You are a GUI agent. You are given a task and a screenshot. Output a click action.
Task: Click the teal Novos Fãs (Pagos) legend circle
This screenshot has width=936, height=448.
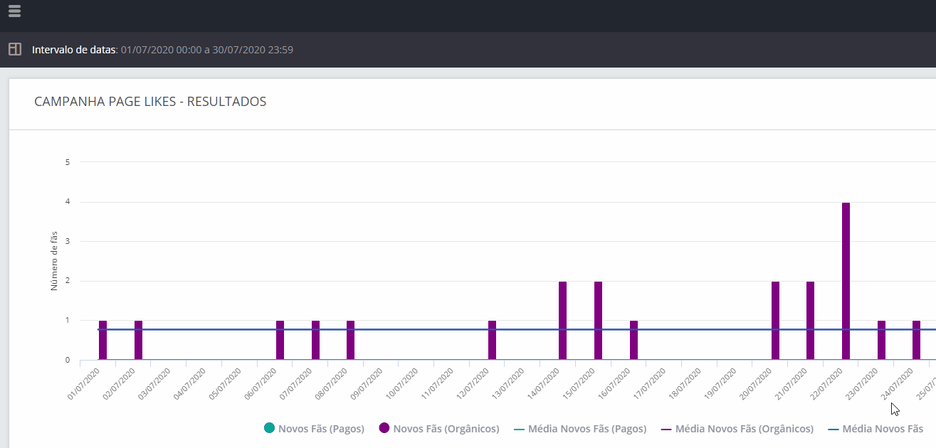coord(269,429)
